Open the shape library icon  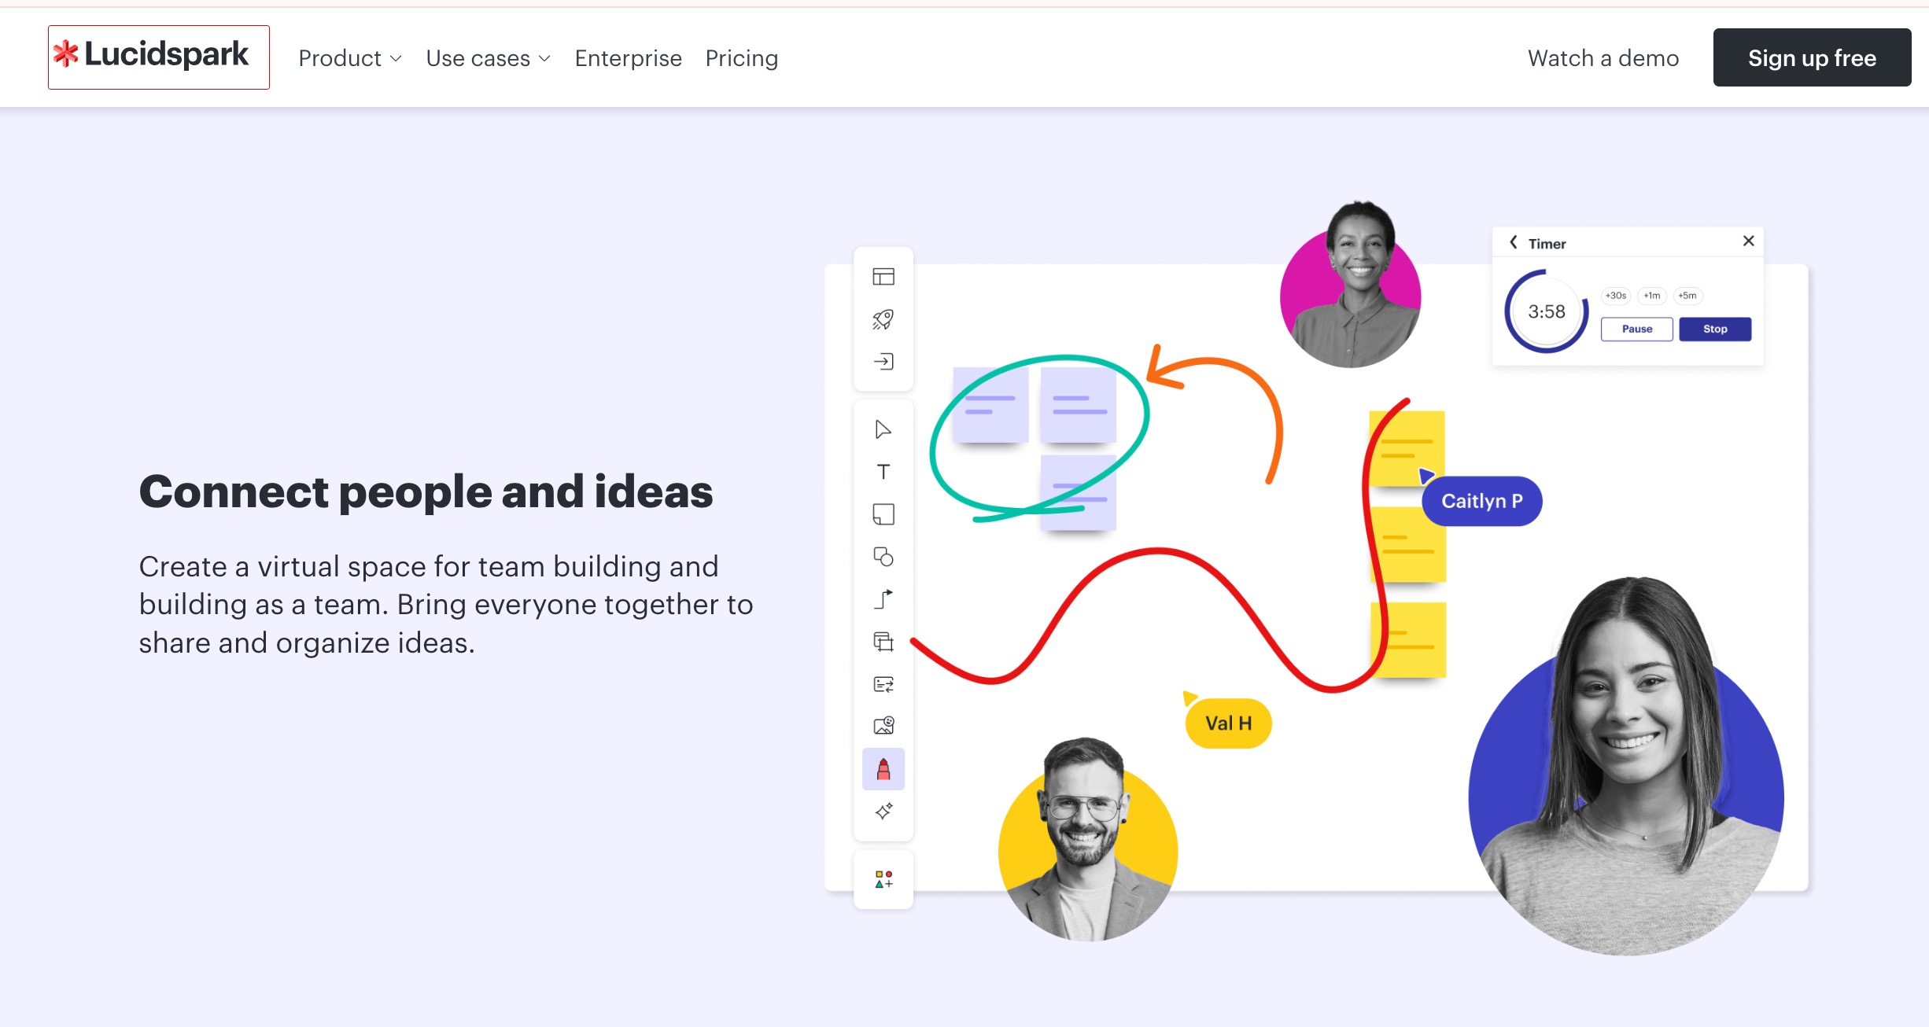click(883, 879)
